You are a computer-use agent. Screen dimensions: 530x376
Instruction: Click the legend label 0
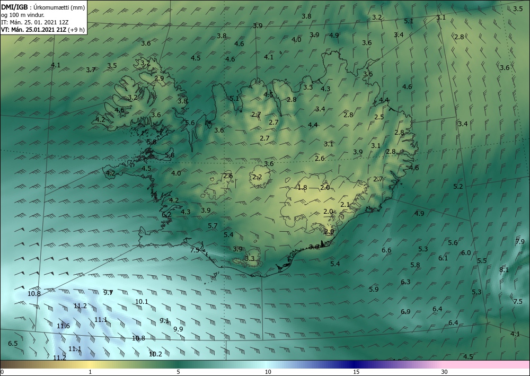click(2, 372)
